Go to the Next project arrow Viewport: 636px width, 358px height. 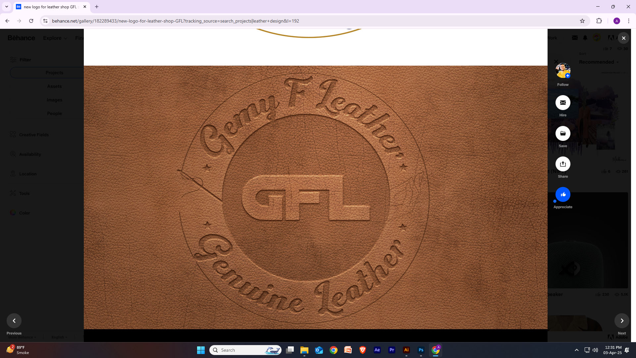click(622, 321)
